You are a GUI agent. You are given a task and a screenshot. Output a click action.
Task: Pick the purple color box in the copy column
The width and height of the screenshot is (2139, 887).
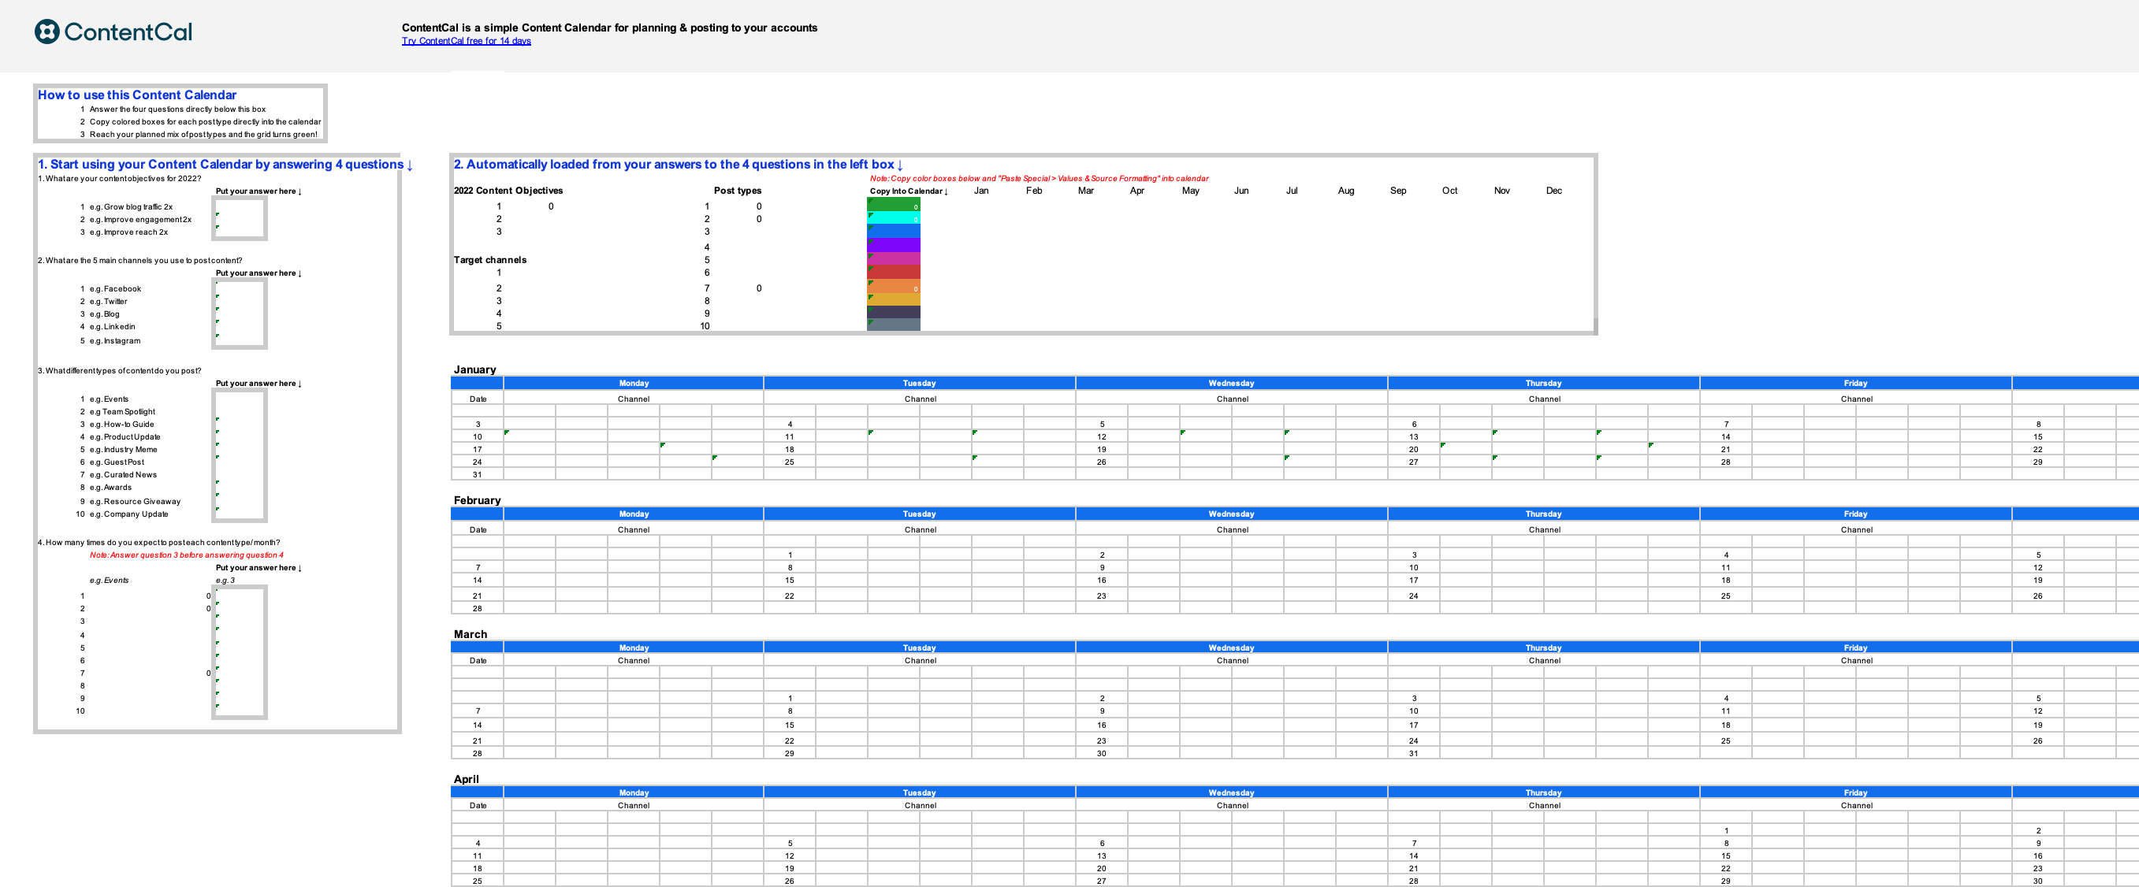[x=894, y=246]
